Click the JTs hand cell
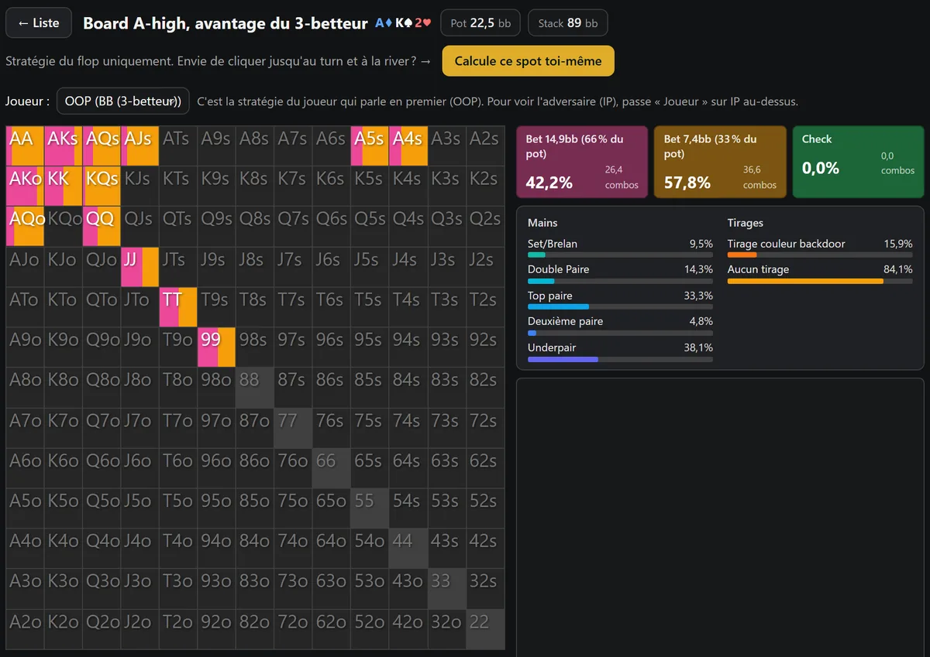The height and width of the screenshot is (657, 930). [178, 266]
